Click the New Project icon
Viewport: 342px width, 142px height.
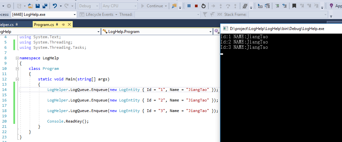[19, 6]
